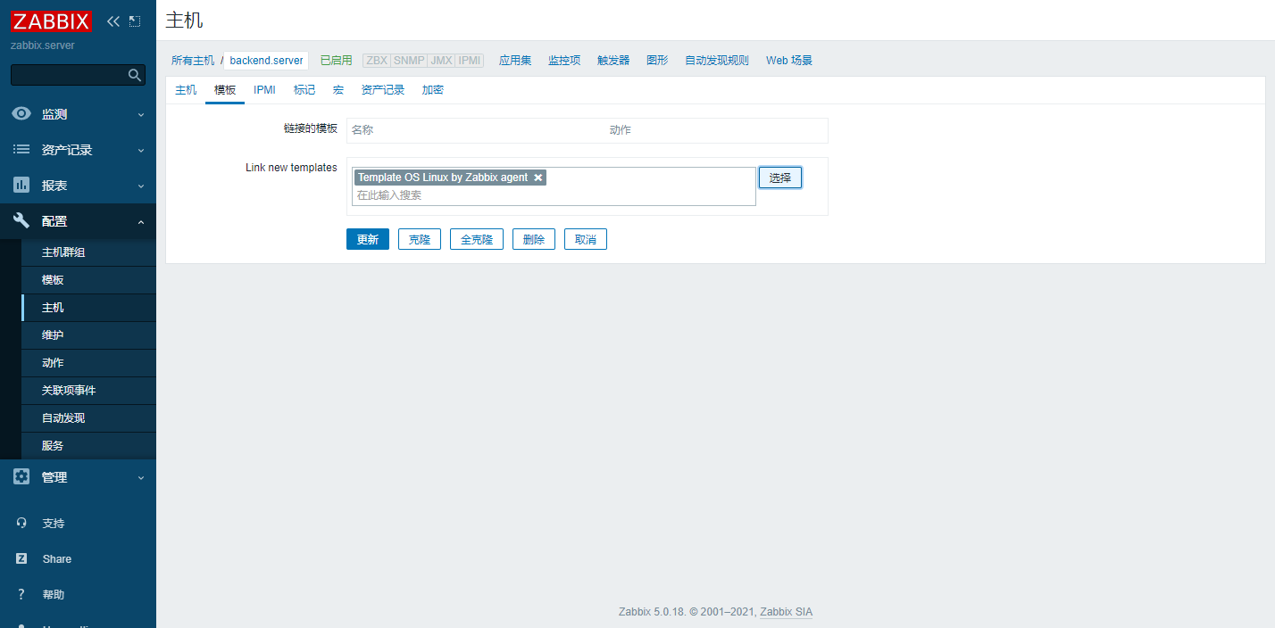
Task: Expand the 管理 submenu chevron
Action: point(140,476)
